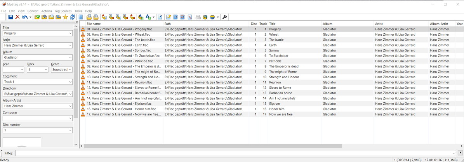Open the Tools menu
This screenshot has width=464, height=162.
click(78, 11)
